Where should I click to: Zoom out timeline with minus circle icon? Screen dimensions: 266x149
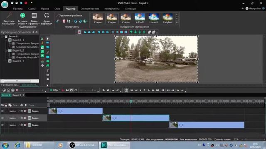(x=8, y=90)
